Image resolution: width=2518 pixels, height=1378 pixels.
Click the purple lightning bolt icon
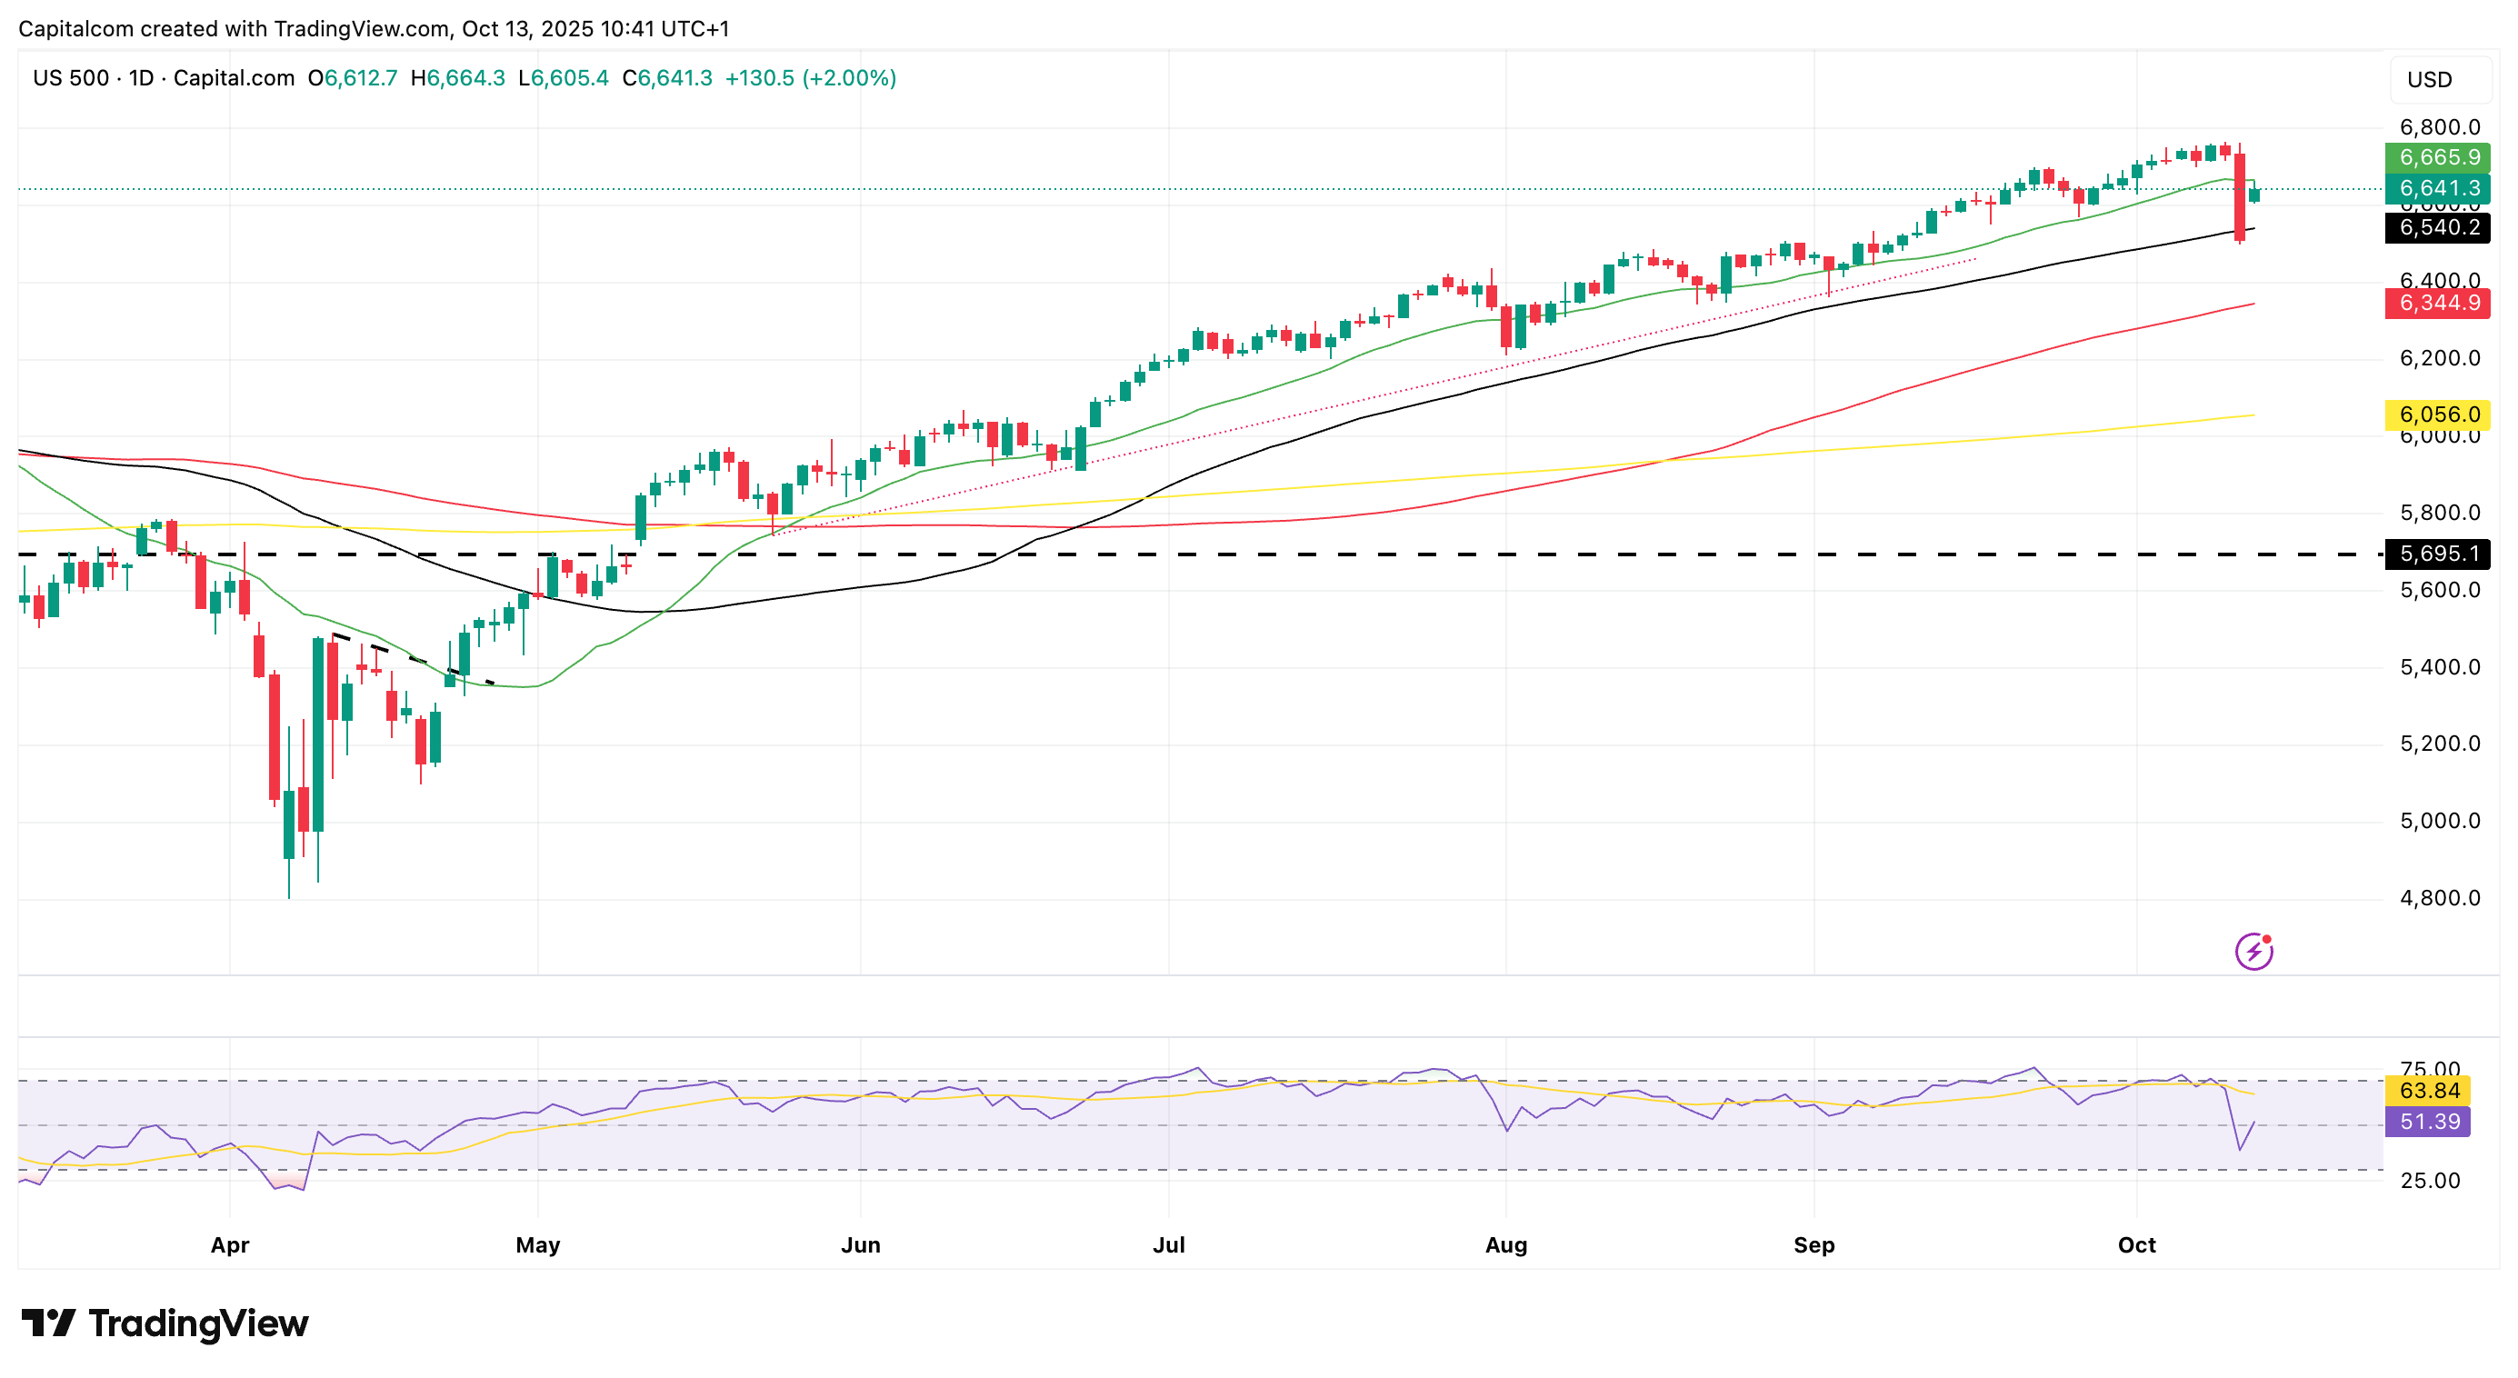tap(2253, 951)
